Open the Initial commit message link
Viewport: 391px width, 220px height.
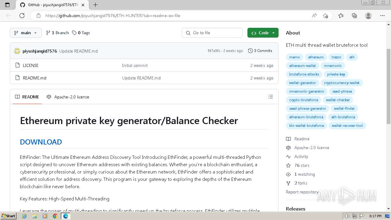[x=135, y=65]
